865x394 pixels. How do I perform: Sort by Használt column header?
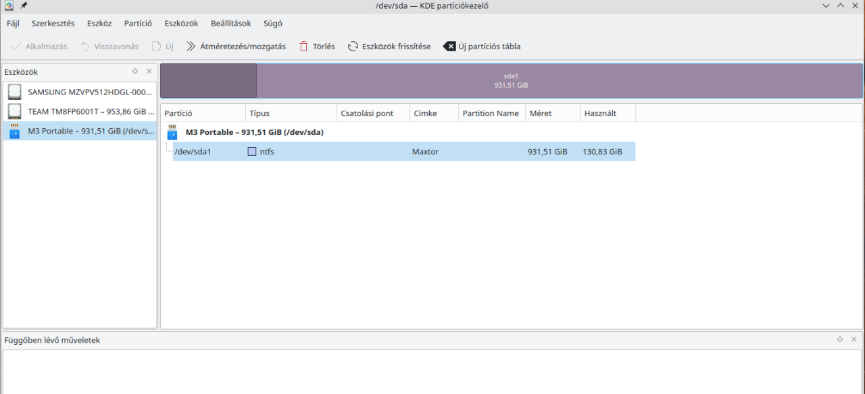coord(608,113)
